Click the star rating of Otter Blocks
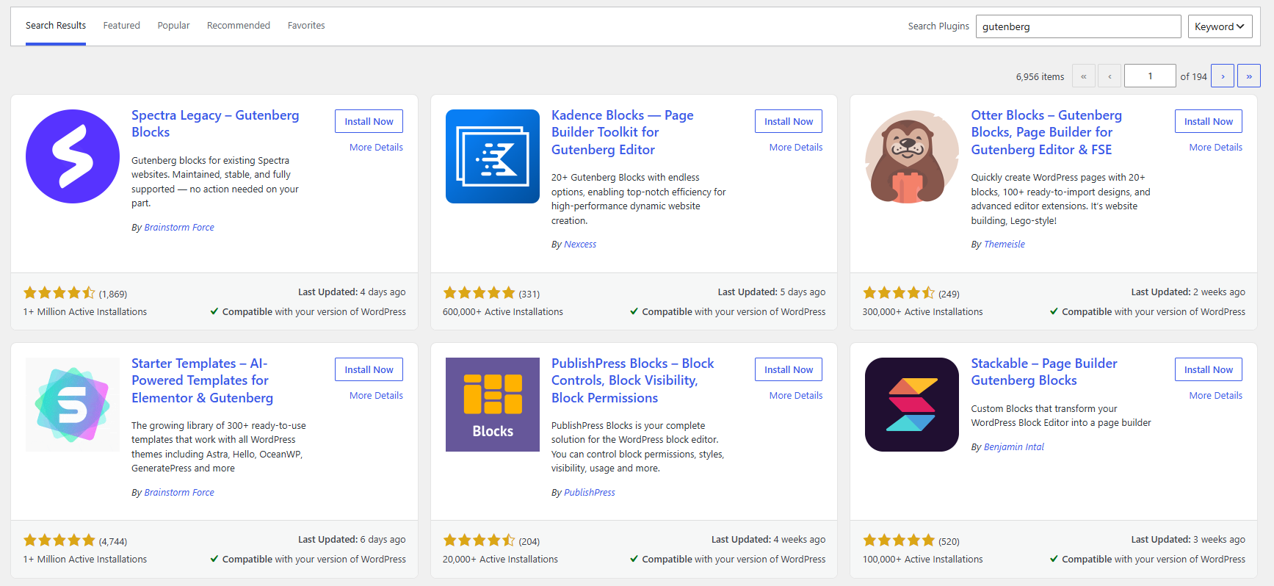Screen dimensions: 1274x586 (x=899, y=293)
